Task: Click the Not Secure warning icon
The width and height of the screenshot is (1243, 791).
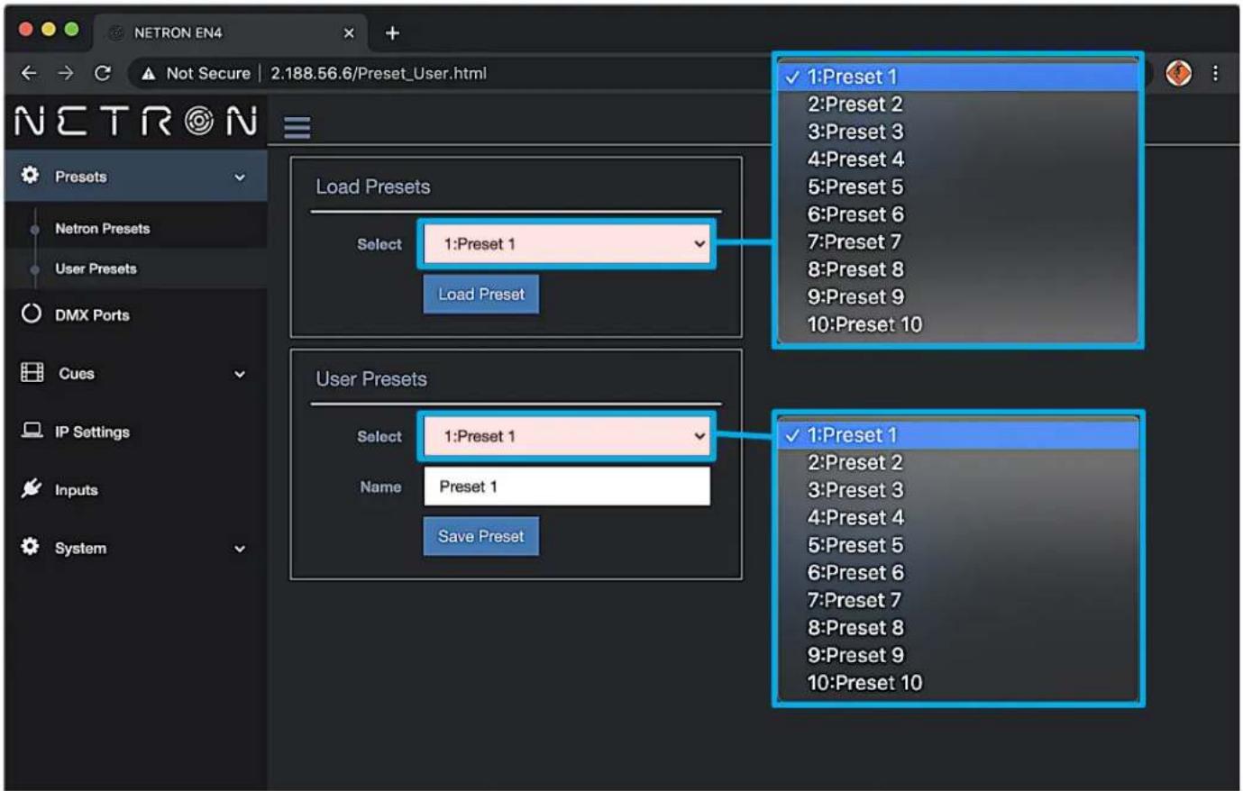Action: click(x=149, y=74)
